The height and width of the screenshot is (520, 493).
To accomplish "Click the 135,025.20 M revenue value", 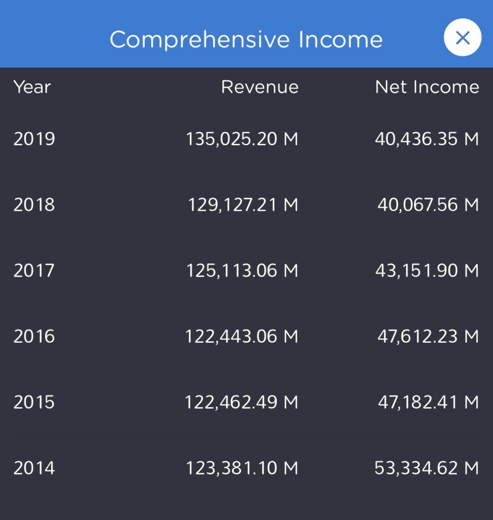I will pyautogui.click(x=242, y=139).
